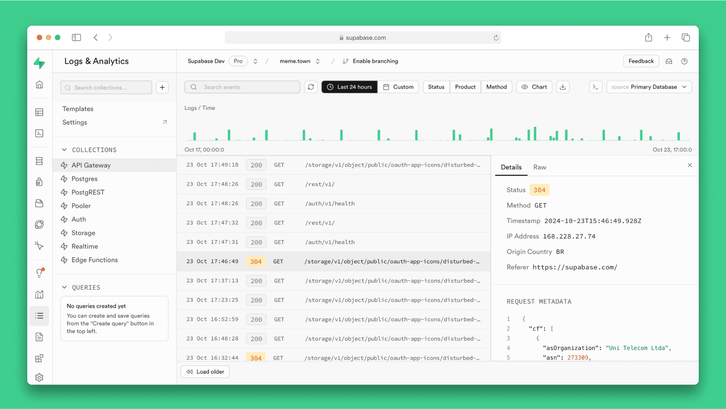The image size is (726, 409).
Task: Click the browser address bar
Action: coord(363,38)
